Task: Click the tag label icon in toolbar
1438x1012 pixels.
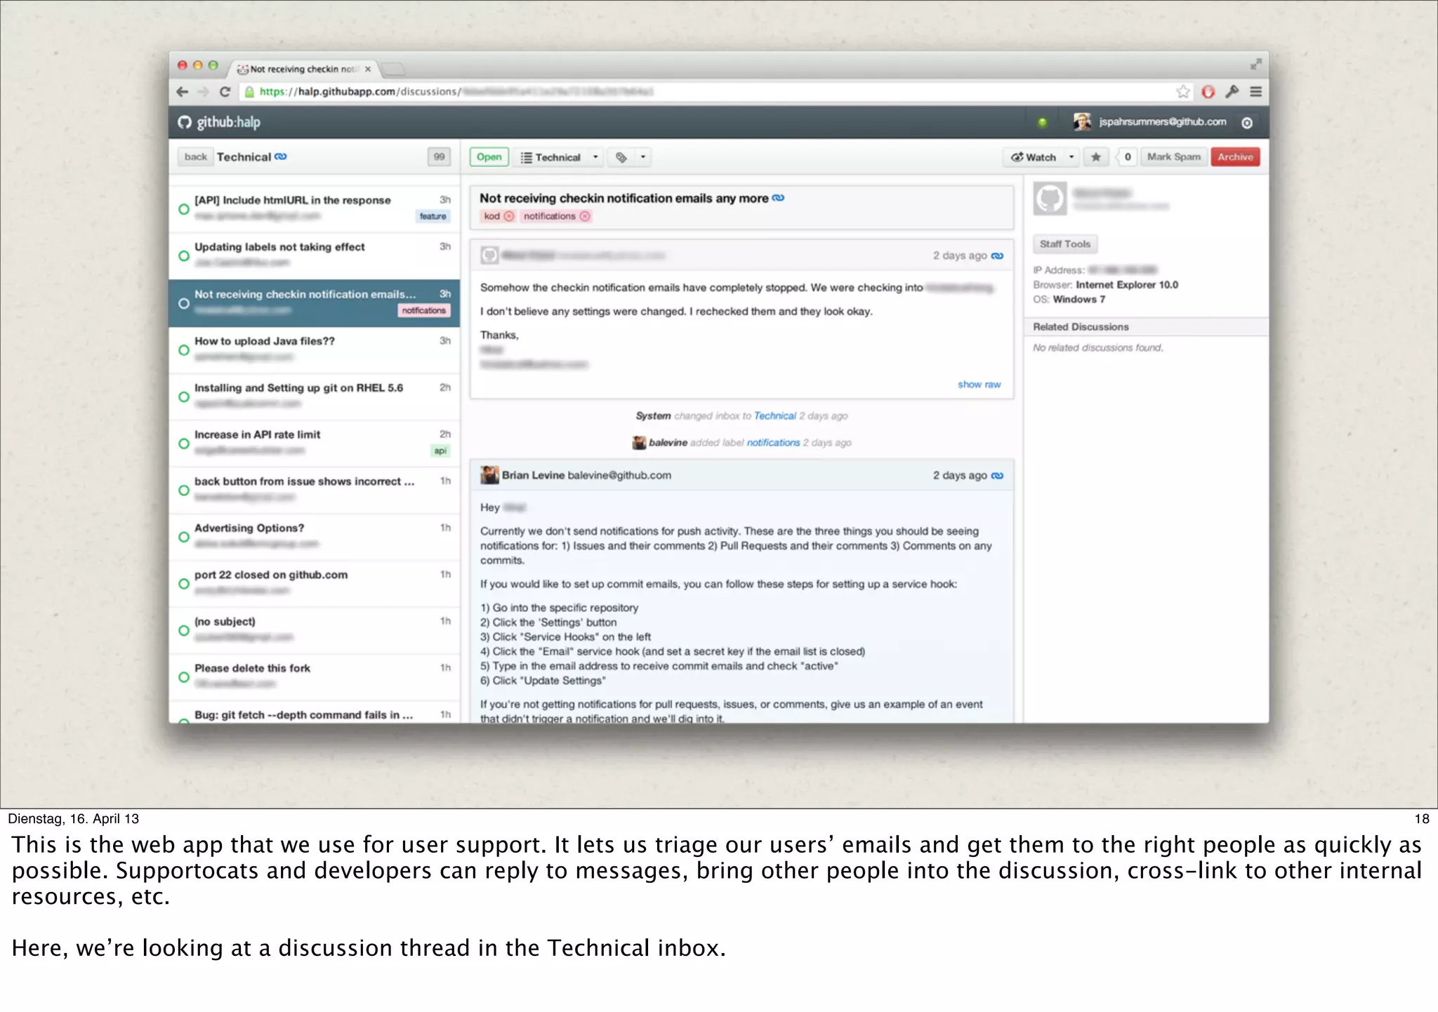Action: (621, 157)
